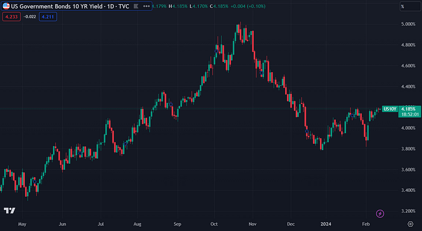The width and height of the screenshot is (422, 231).
Task: Click the 3.600% price axis label
Action: coord(408,170)
